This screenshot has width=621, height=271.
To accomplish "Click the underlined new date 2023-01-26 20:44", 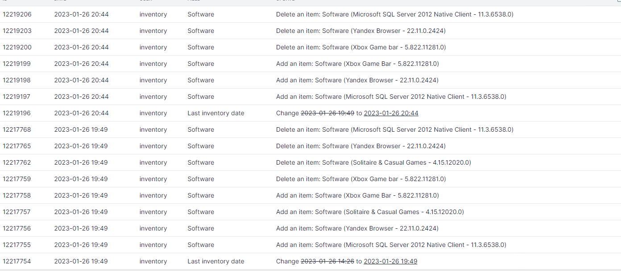I will point(391,113).
